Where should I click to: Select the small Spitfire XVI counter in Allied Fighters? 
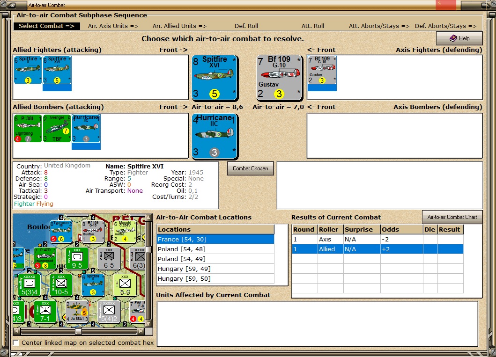(x=57, y=70)
